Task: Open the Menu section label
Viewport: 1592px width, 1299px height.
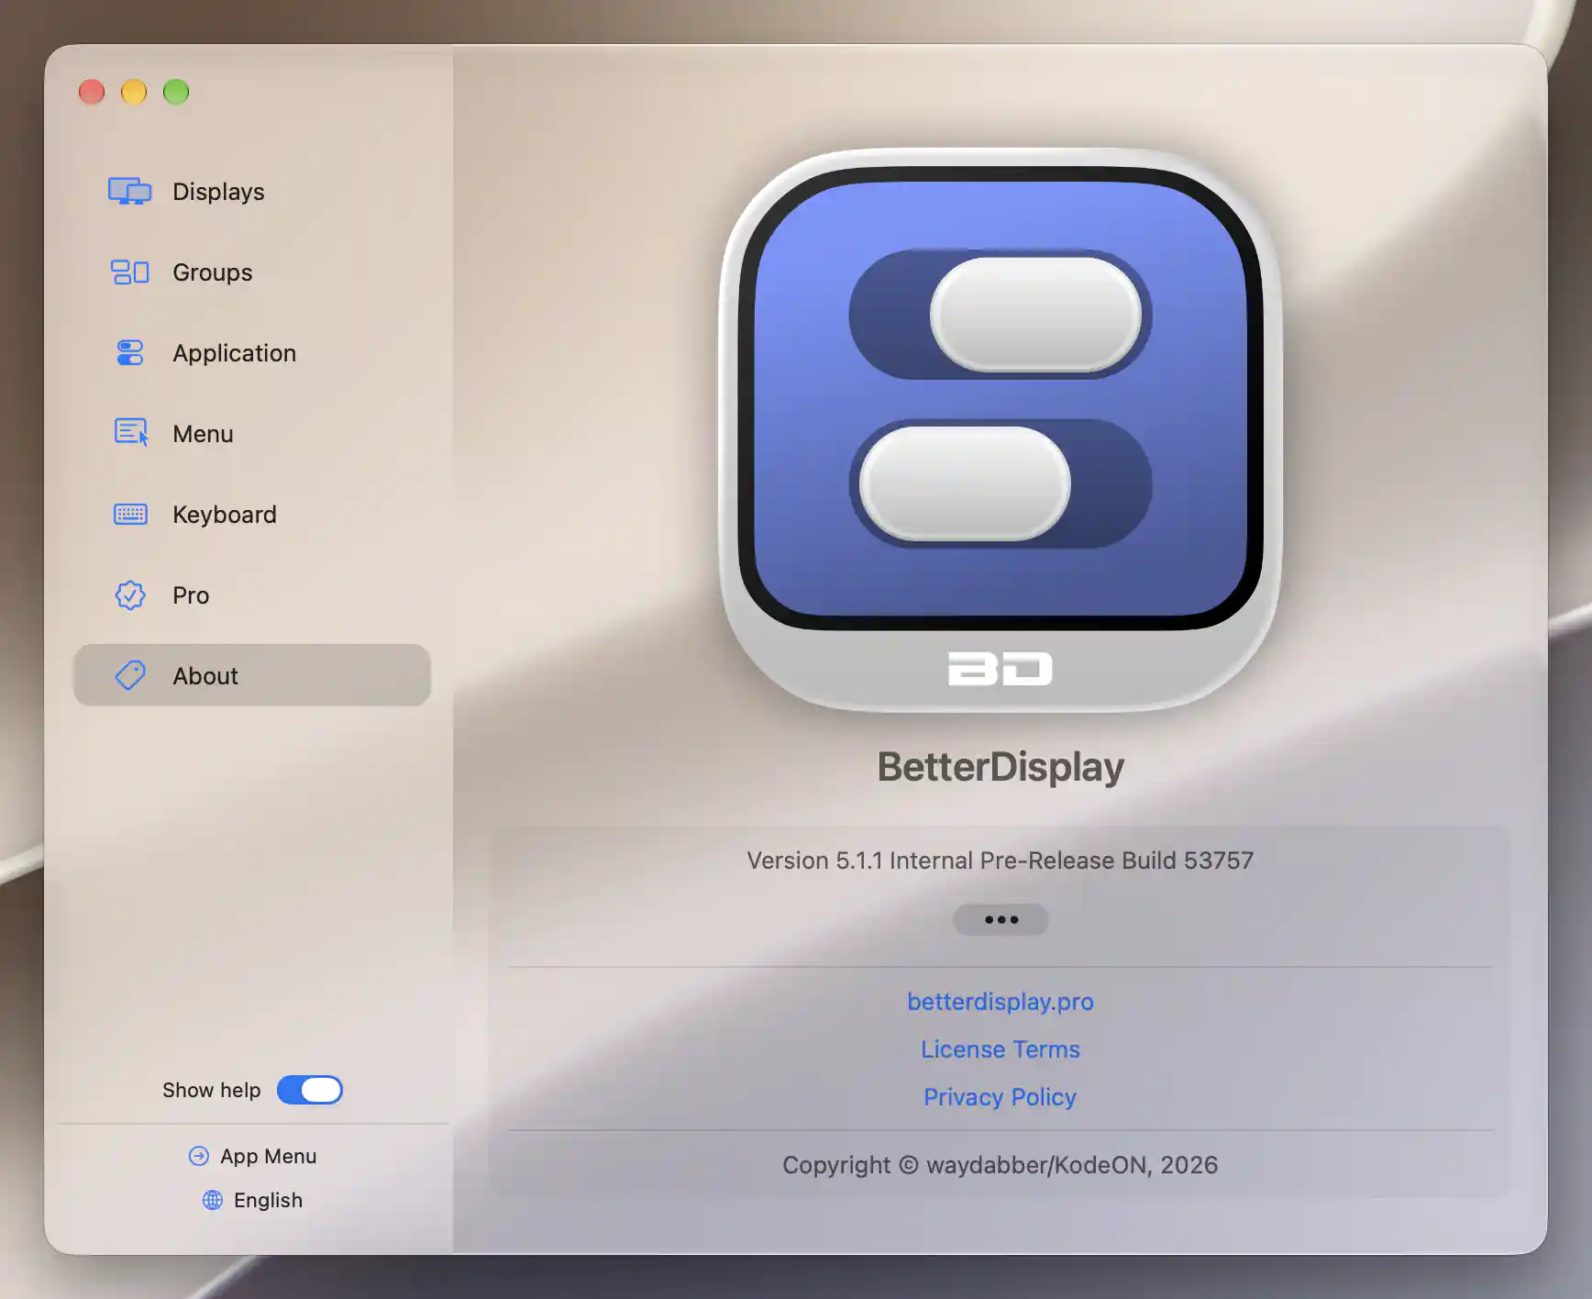Action: click(203, 433)
